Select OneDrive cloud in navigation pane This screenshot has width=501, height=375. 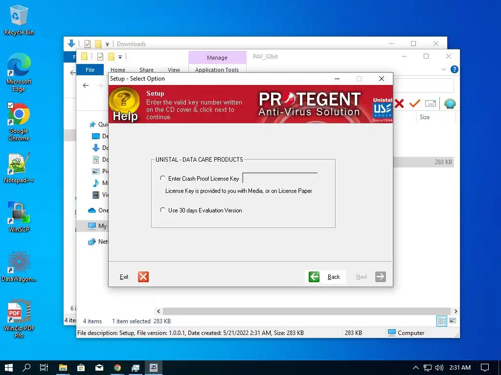91,210
